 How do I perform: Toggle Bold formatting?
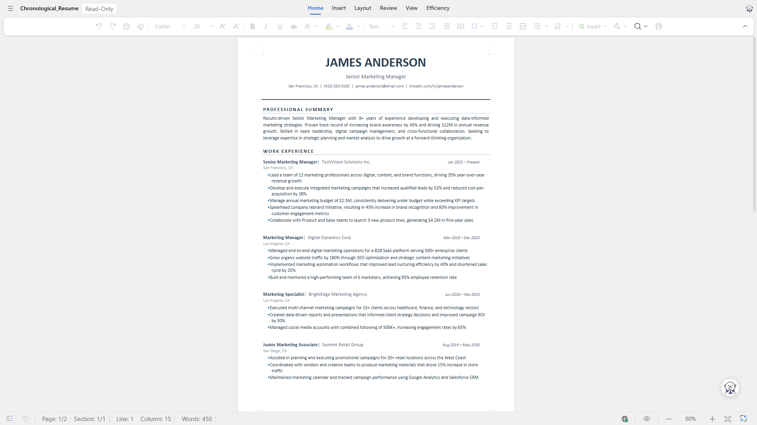tap(252, 26)
